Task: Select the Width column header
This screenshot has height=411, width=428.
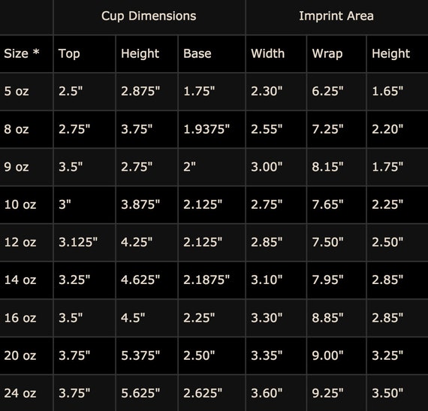Action: click(x=276, y=54)
